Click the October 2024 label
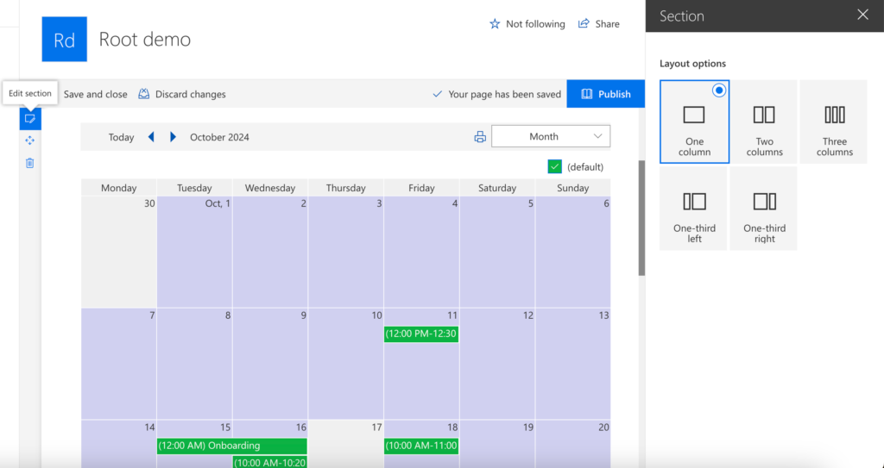The width and height of the screenshot is (884, 468). click(x=219, y=137)
